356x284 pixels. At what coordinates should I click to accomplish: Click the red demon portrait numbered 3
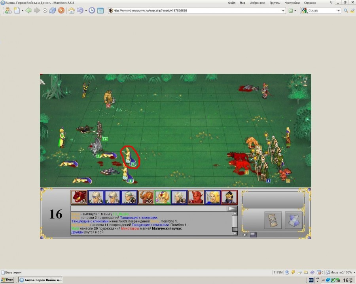[79, 197]
